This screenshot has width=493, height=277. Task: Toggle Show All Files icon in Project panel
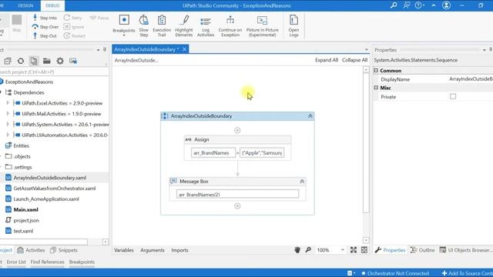tap(34, 61)
